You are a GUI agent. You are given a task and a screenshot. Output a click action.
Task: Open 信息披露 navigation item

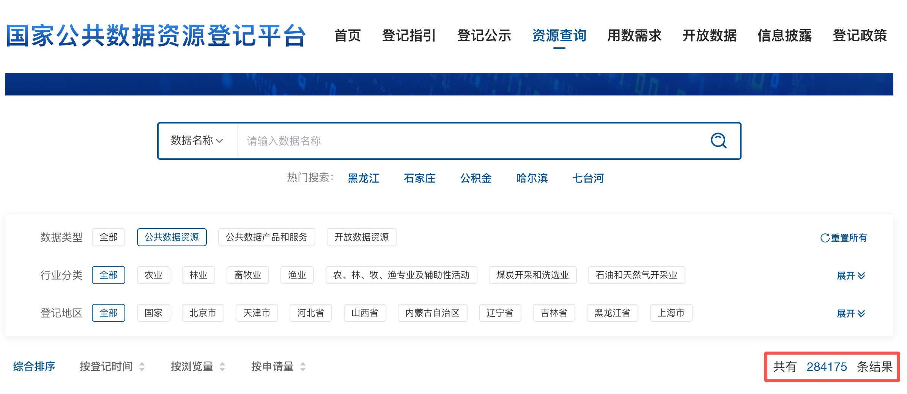tap(784, 36)
